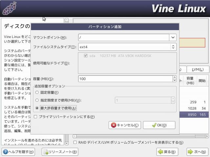Click the left help panel scrollbar up arrow
Screen dimensions: 210x157
[x=67, y=20]
